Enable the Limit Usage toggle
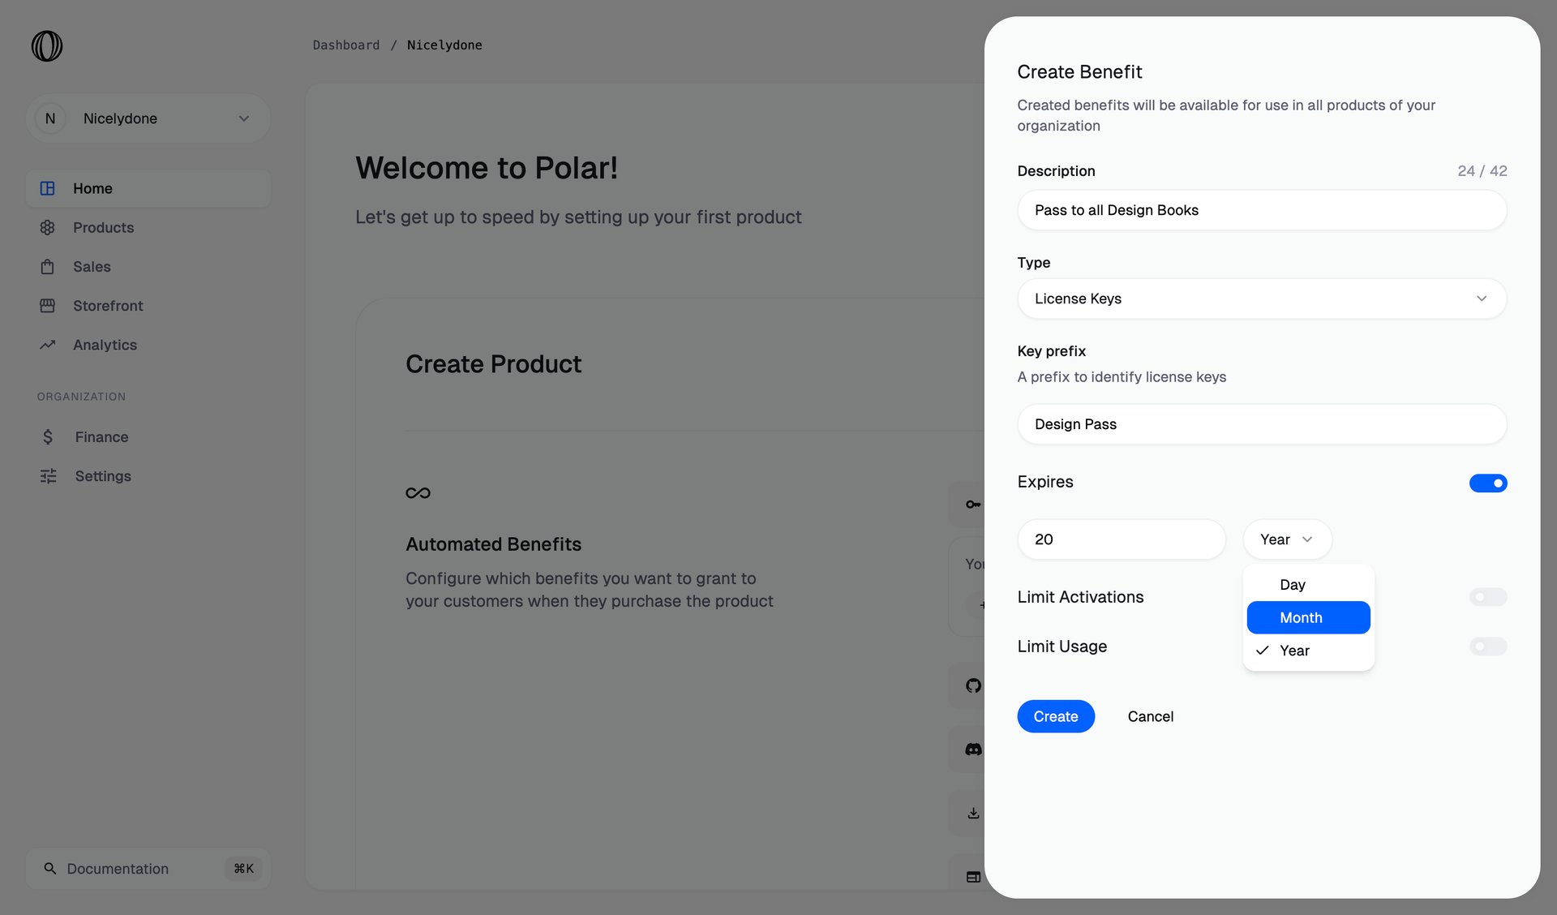This screenshot has height=915, width=1557. pos(1487,646)
